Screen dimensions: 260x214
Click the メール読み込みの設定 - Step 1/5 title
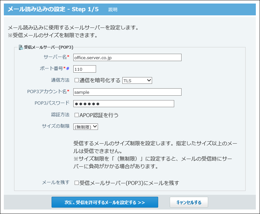53,9
